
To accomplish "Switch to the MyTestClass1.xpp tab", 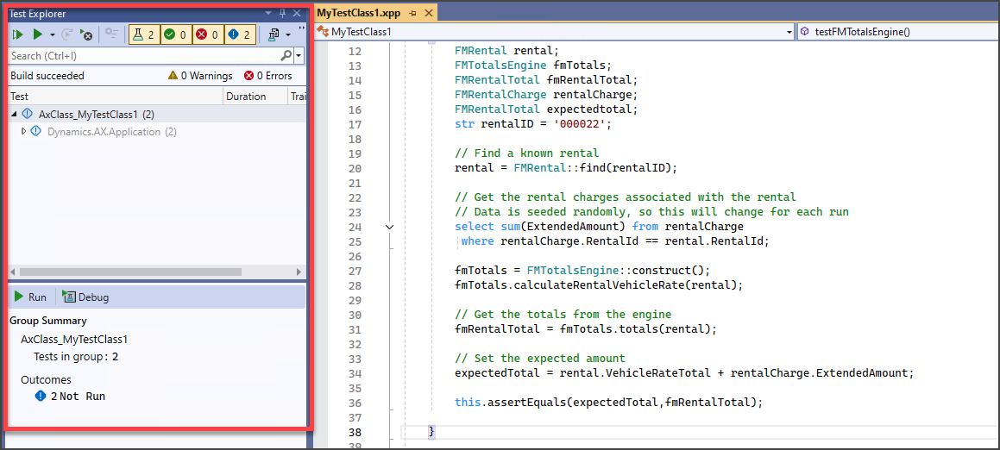I will coord(359,13).
